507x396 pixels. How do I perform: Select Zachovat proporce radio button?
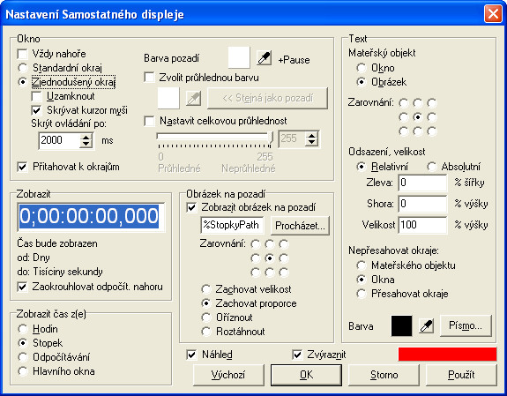205,303
